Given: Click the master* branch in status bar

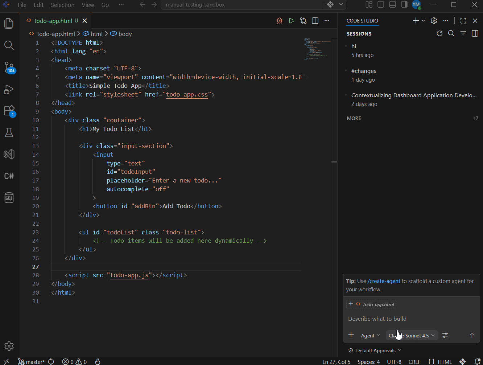Looking at the screenshot, I should pos(31,361).
